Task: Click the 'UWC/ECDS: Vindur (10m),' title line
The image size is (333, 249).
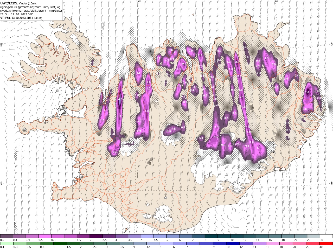Action: tap(19, 3)
